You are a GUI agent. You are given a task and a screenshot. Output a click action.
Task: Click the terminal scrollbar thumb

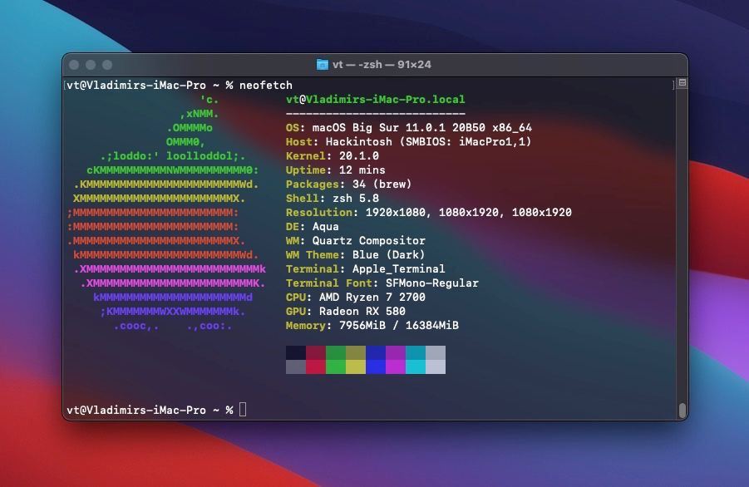(682, 411)
